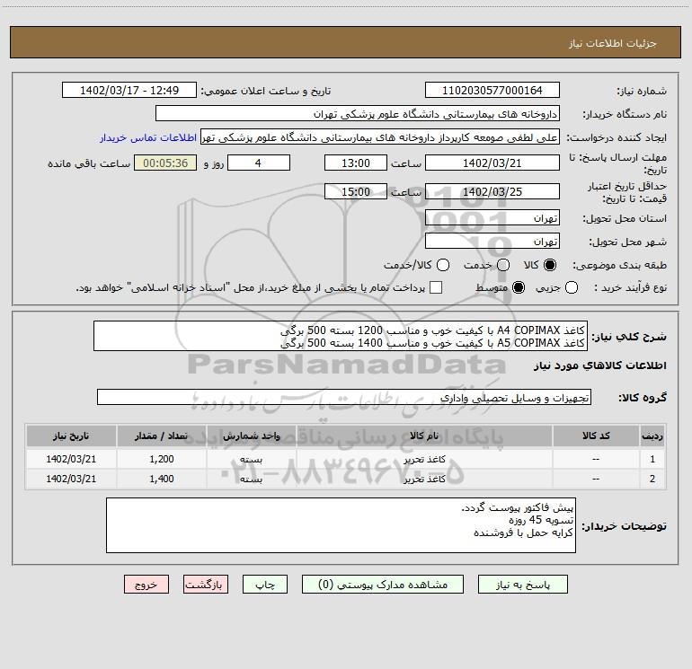This screenshot has height=669, width=692.
Task: Click the بازگشت back button
Action: click(x=206, y=585)
